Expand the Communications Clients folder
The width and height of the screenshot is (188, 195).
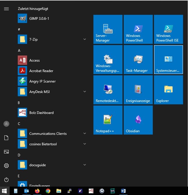[x=85, y=134]
